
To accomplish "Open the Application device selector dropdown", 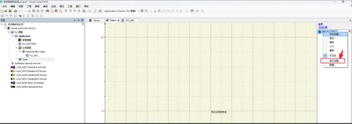I will [x=138, y=11].
